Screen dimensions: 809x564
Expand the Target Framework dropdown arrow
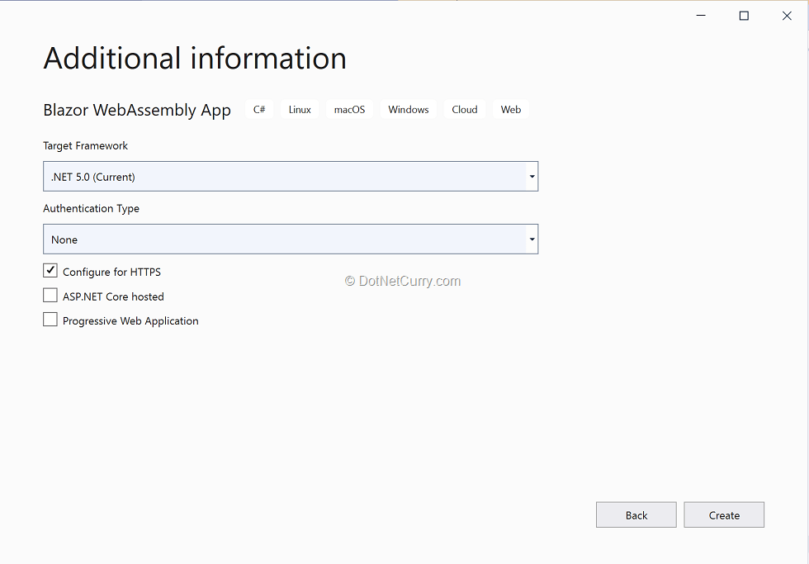pyautogui.click(x=532, y=177)
